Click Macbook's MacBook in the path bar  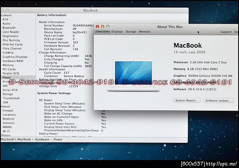(16, 139)
